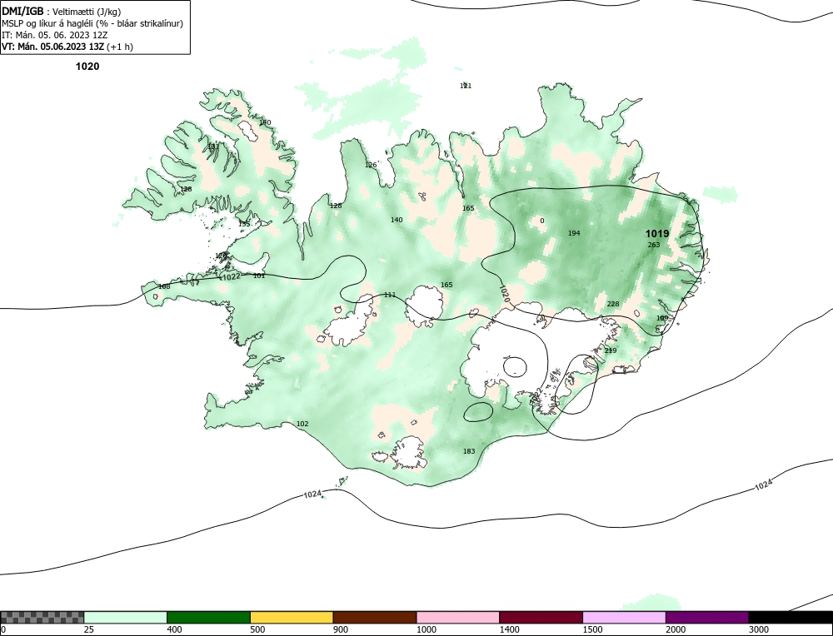The height and width of the screenshot is (636, 833).
Task: Click the CAPE value 194
Action: coord(574,233)
